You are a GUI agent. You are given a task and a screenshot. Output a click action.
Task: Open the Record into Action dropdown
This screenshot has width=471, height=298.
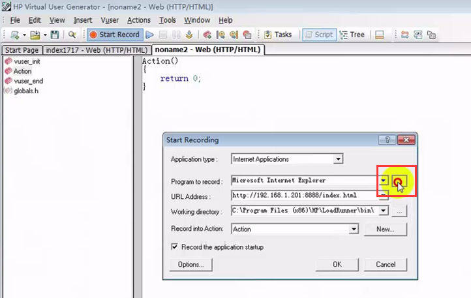click(354, 230)
